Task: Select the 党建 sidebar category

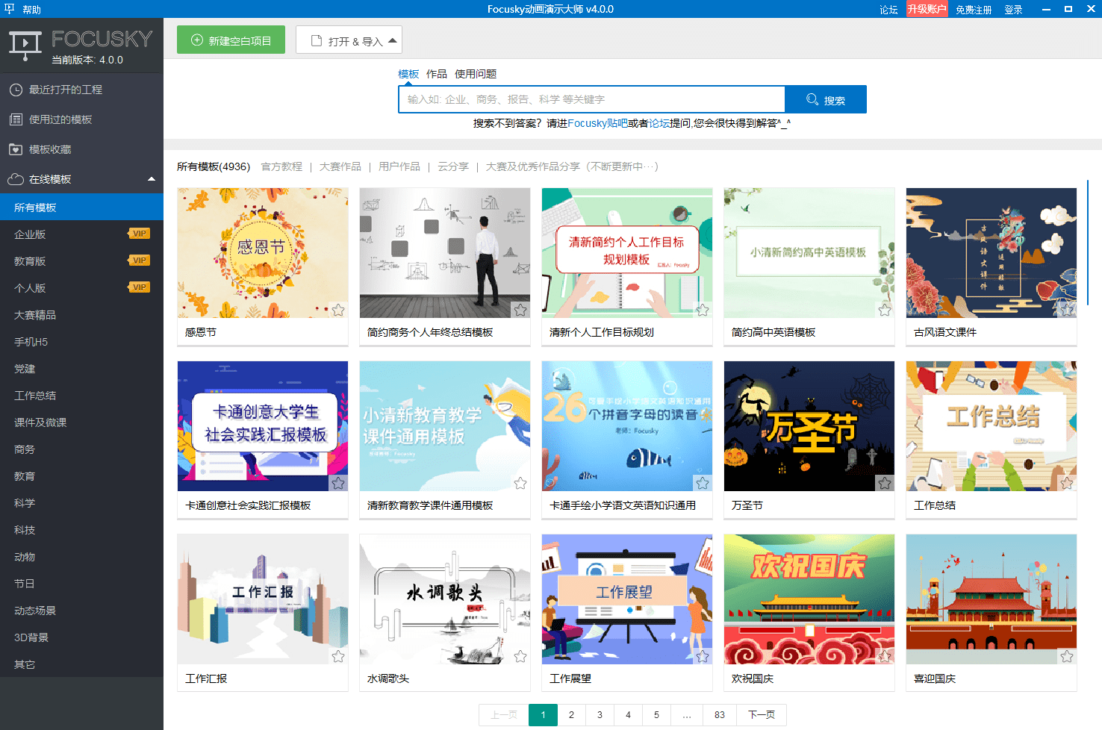Action: coord(23,368)
